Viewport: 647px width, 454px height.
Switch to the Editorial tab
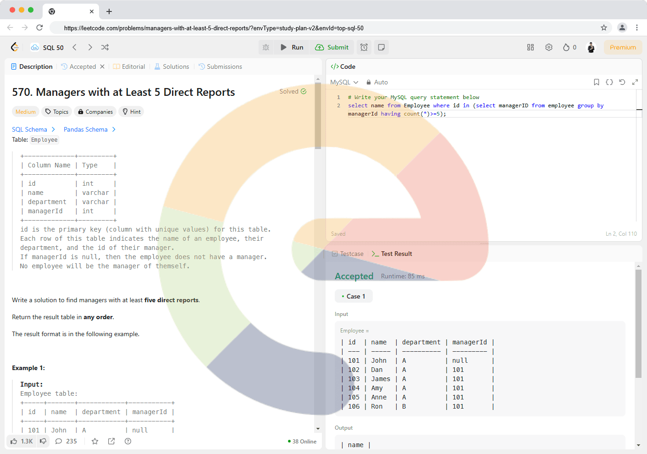(x=129, y=66)
